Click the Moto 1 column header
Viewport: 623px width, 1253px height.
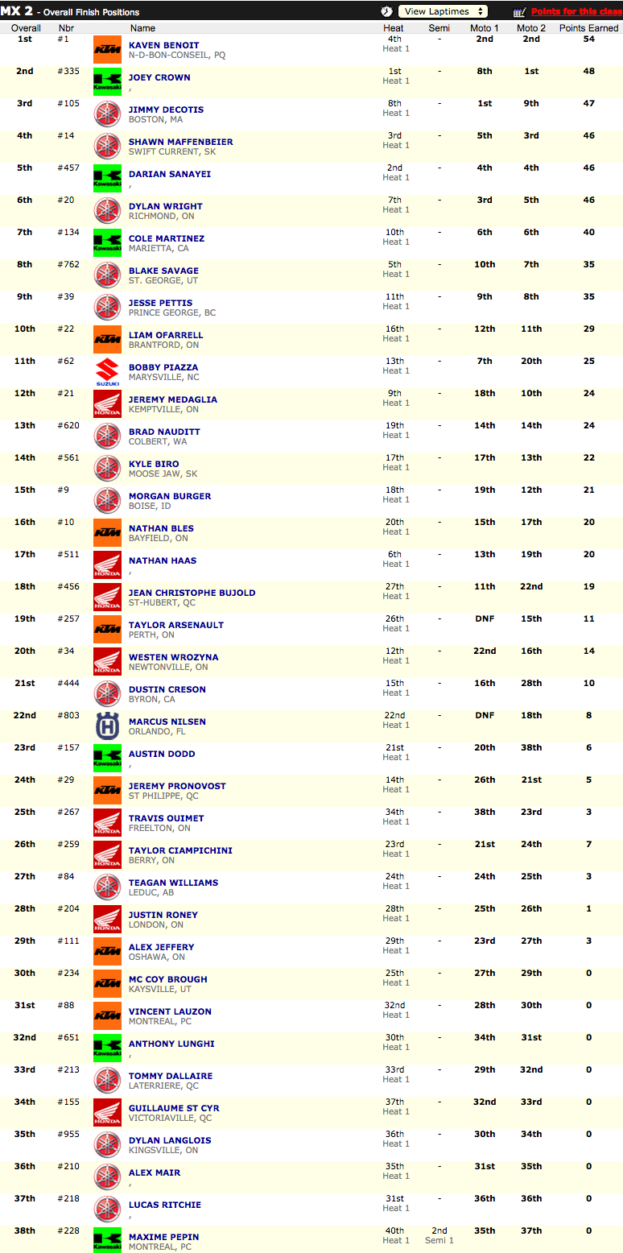click(485, 28)
